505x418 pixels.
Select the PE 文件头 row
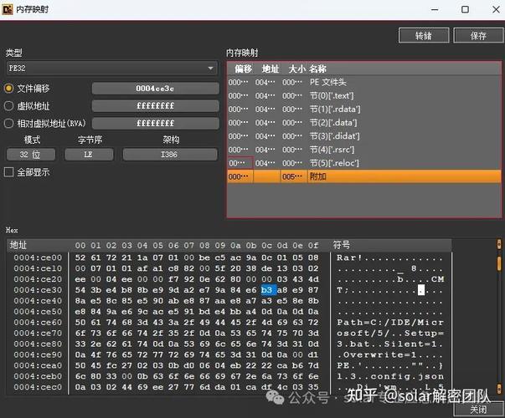click(x=364, y=82)
